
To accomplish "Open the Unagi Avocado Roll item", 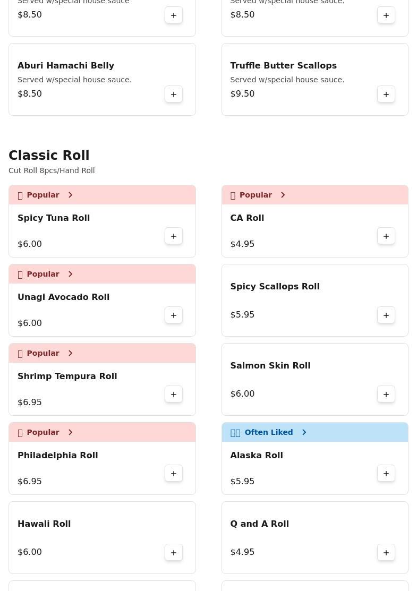I will 64,297.
